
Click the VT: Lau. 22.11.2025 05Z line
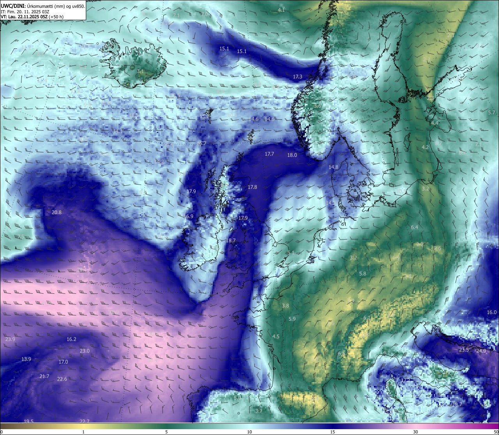[x=32, y=17]
